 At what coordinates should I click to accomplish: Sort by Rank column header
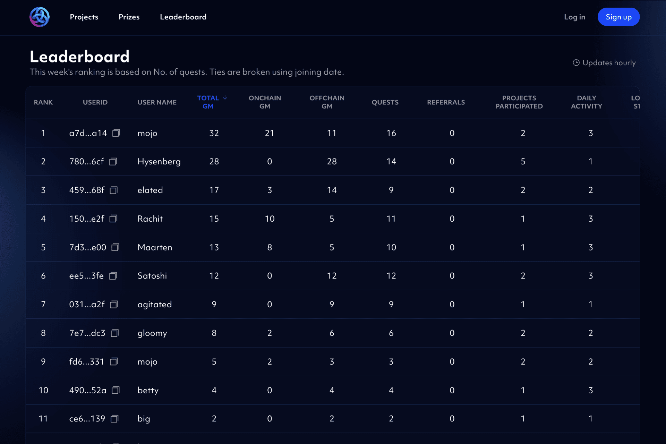click(43, 102)
